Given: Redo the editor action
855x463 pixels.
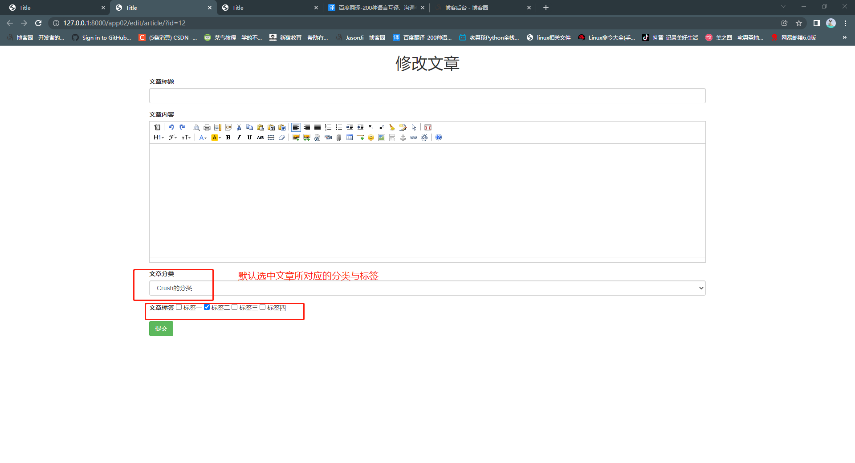Looking at the screenshot, I should point(182,127).
